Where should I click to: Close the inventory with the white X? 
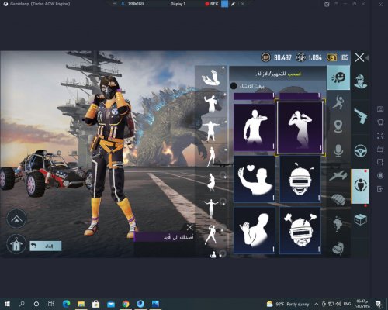(x=359, y=57)
